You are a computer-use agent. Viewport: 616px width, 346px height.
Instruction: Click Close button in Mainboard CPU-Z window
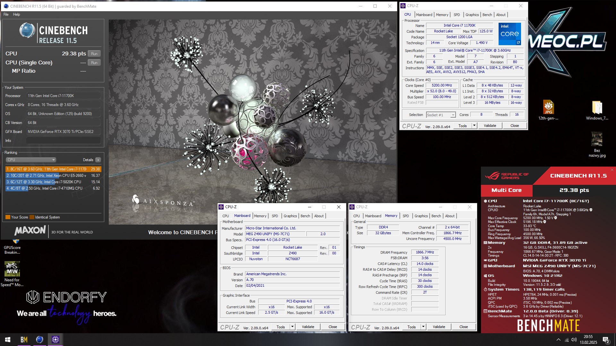333,327
